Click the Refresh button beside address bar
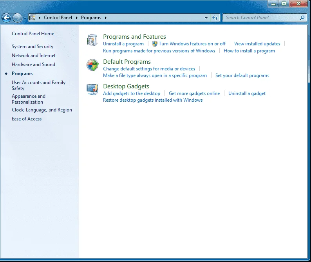The image size is (311, 262). coord(215,18)
